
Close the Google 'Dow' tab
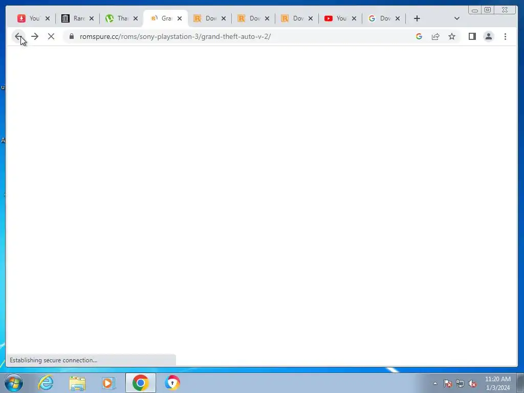click(397, 18)
